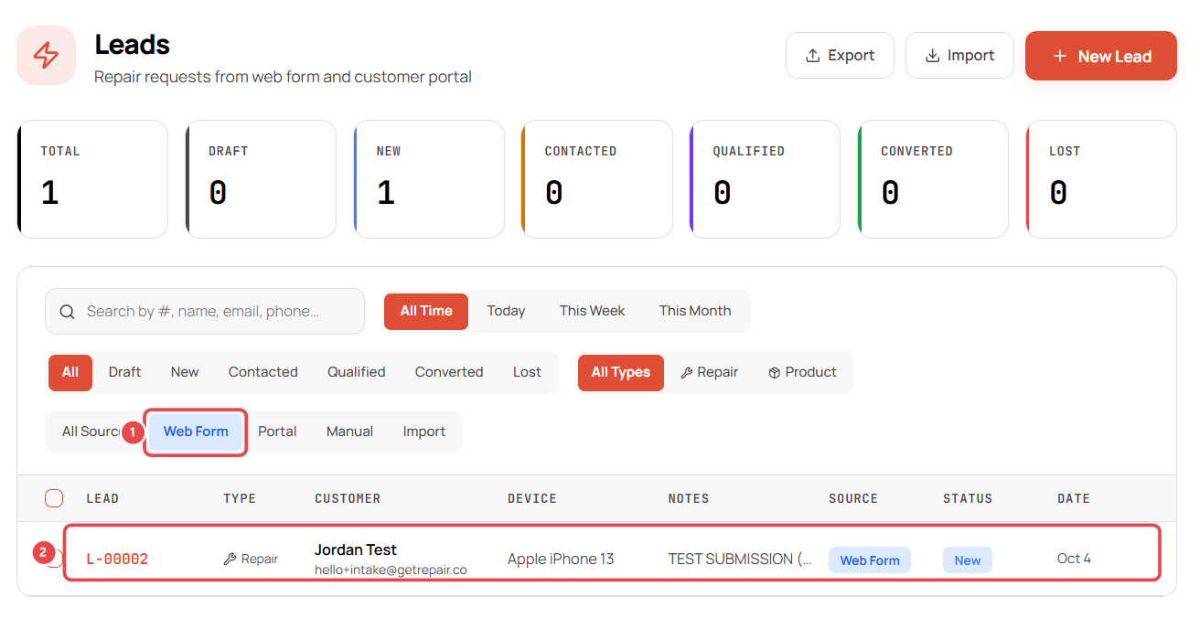Click the TEST SUBMISSION notes cell
Viewport: 1200px width, 629px height.
tap(740, 559)
